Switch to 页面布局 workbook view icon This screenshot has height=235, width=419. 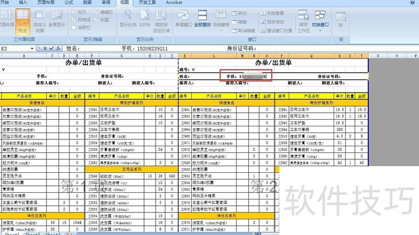[6, 15]
